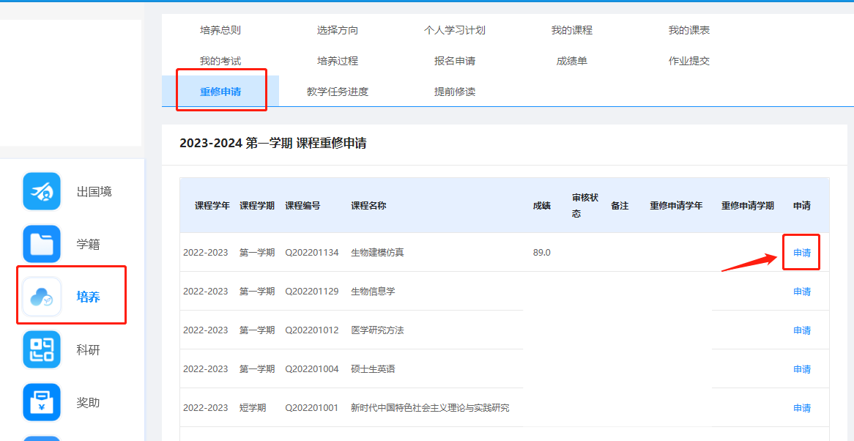Open the 个人学习计划 tab
This screenshot has height=441, width=854.
click(x=454, y=30)
